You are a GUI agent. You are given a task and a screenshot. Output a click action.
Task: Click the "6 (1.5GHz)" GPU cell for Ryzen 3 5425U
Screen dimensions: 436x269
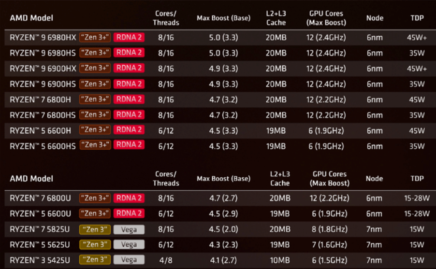click(330, 260)
